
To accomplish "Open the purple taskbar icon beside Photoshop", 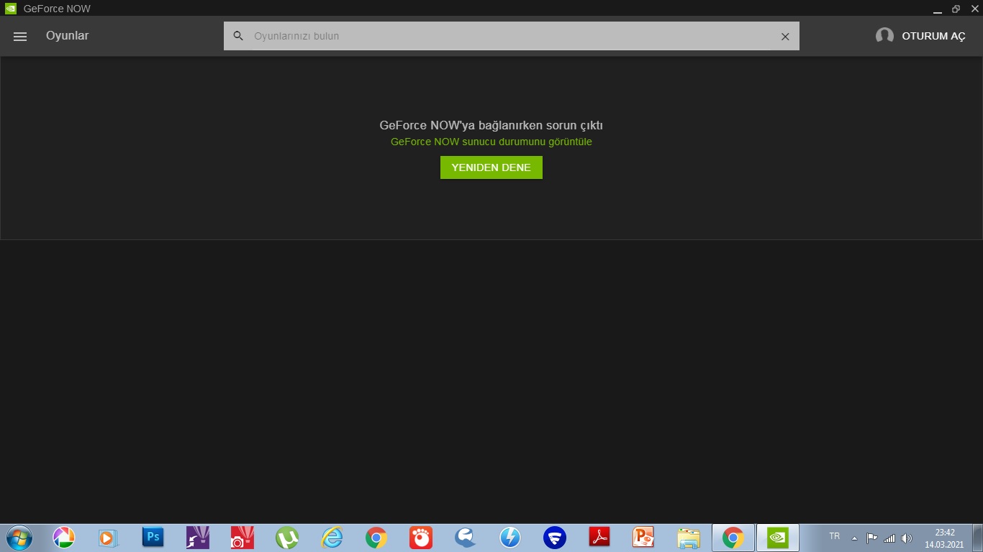I will point(197,538).
